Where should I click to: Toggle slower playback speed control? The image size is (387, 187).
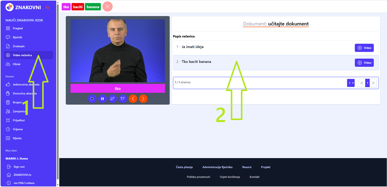[x=112, y=99]
